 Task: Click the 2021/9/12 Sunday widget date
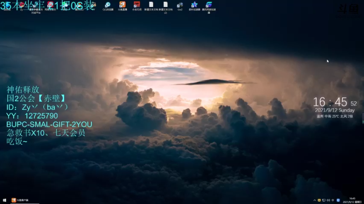(x=335, y=110)
